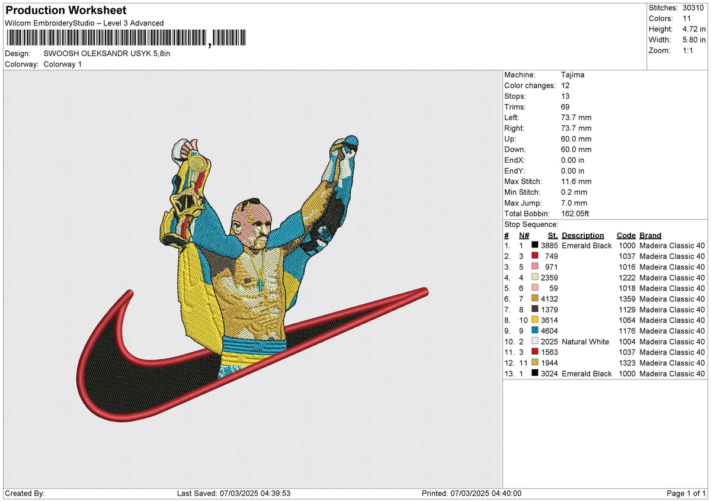Image resolution: width=711 pixels, height=502 pixels.
Task: Click the embroidered boxer swoosh design preview
Action: coord(253,278)
